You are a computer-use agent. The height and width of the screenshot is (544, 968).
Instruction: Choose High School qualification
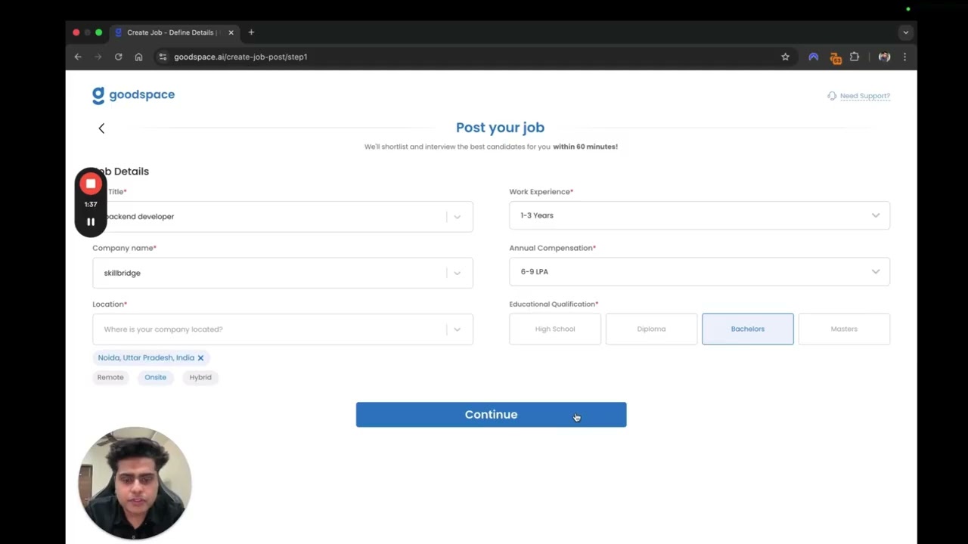[x=555, y=329]
